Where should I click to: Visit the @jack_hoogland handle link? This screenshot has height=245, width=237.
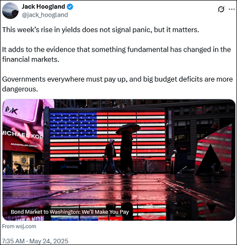point(44,15)
